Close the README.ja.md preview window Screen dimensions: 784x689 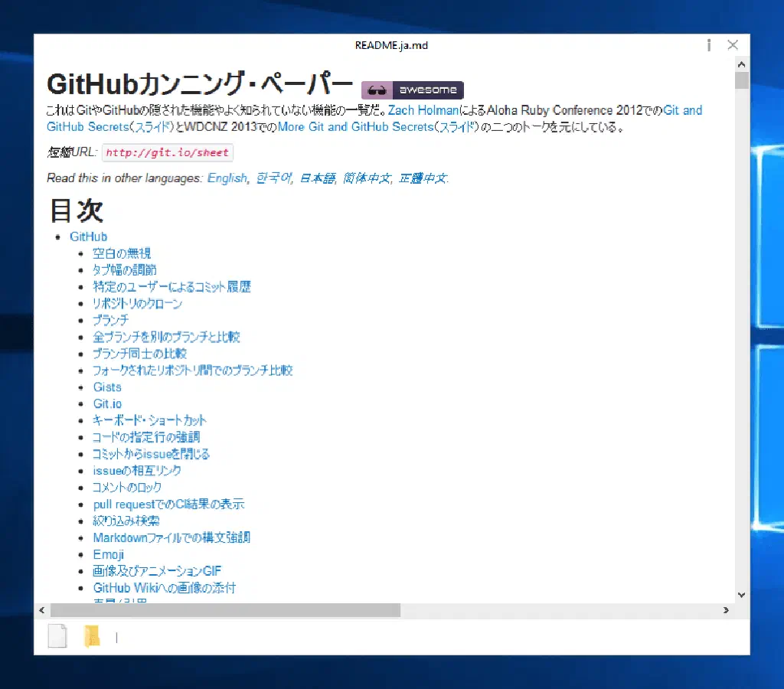point(733,45)
